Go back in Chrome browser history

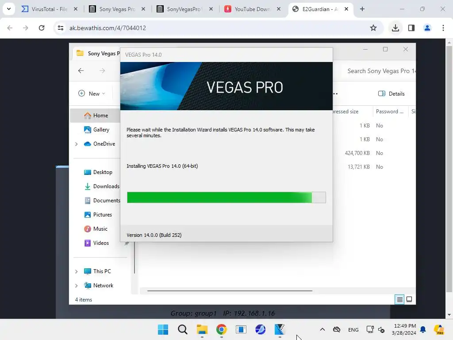coord(10,28)
